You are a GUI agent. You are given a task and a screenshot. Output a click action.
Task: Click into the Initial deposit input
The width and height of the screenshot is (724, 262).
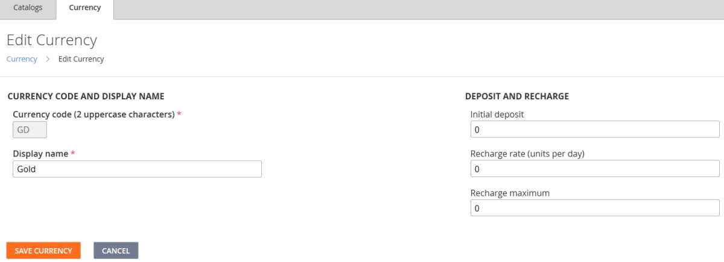click(595, 129)
